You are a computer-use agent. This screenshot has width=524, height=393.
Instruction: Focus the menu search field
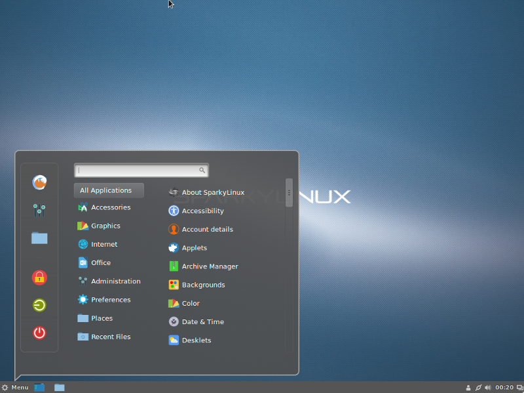click(x=141, y=171)
